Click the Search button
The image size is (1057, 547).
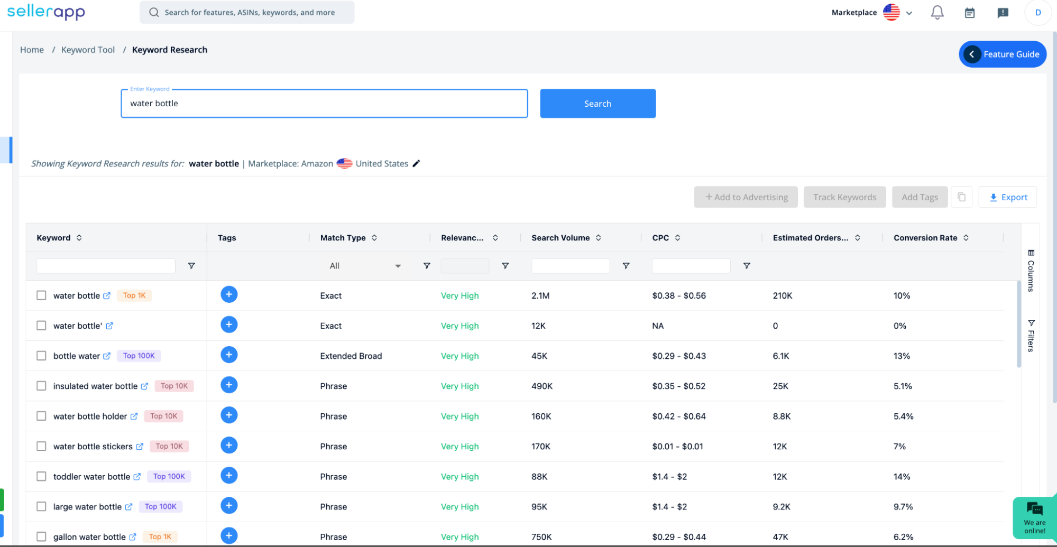[598, 103]
